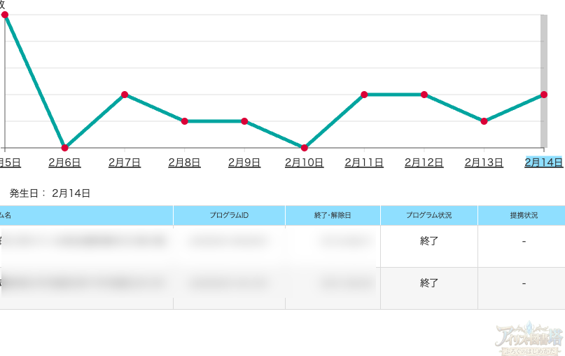Choose the 2月10日 date link
Viewport: 565px width, 356px height.
(304, 163)
